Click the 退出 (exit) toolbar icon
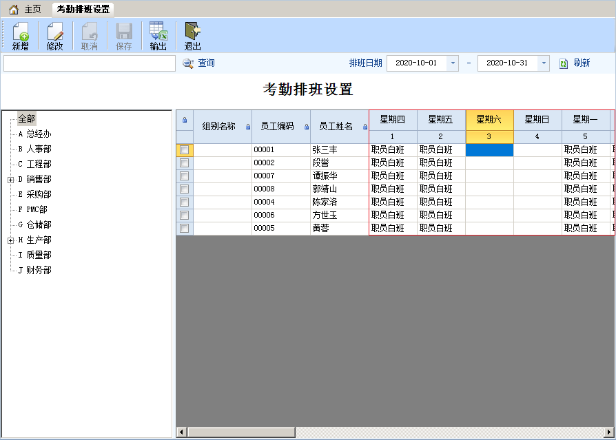 tap(192, 36)
